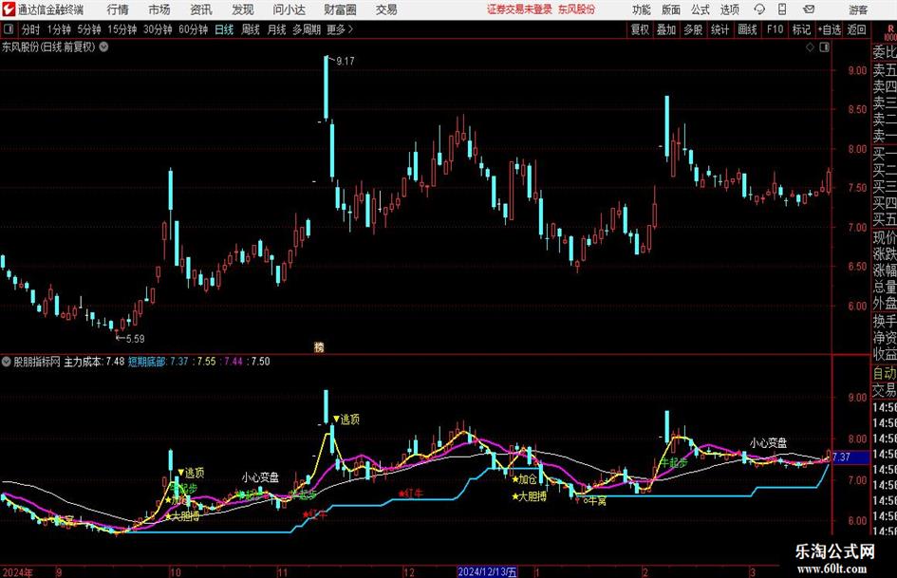This screenshot has height=578, width=897.
Task: Expand the 东风股份 chart title dropdown
Action: tap(103, 47)
